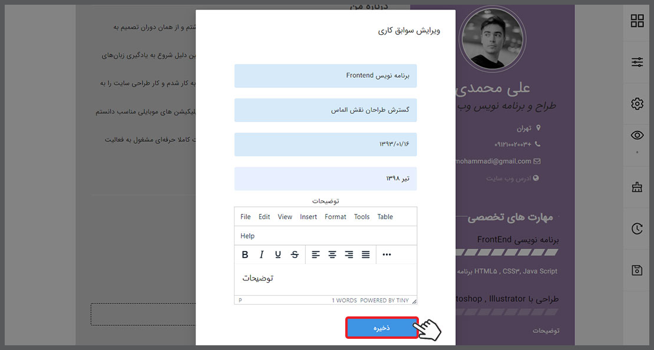Apply italic formatting in the editor
Viewport: 654px width, 350px height.
(x=262, y=255)
